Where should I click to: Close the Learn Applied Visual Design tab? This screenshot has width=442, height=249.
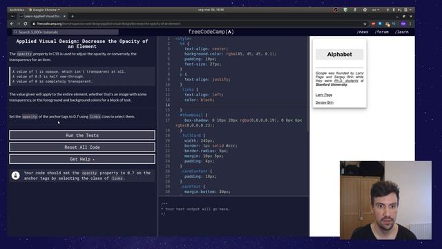click(64, 17)
